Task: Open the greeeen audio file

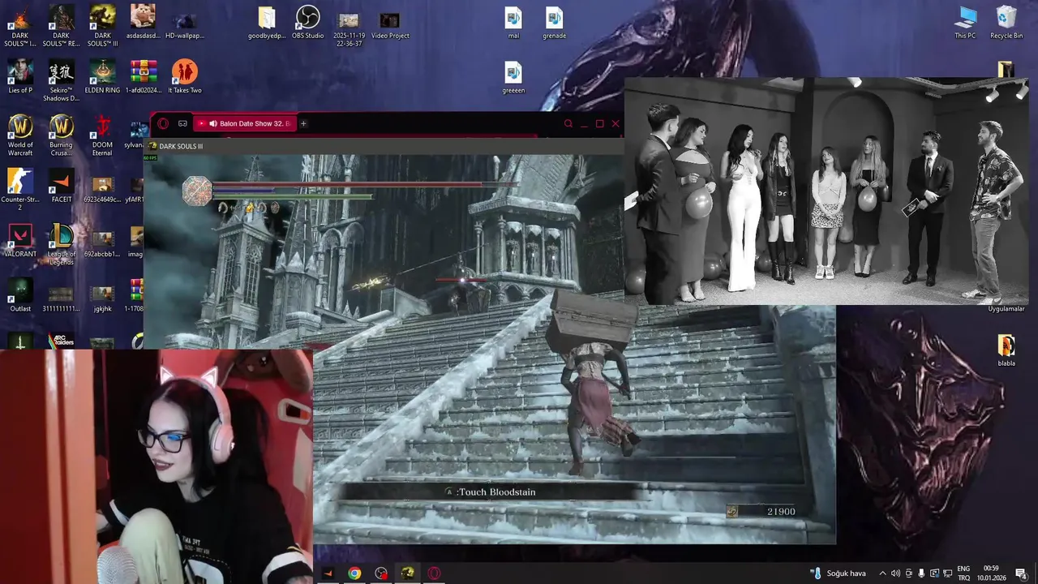Action: 513,77
